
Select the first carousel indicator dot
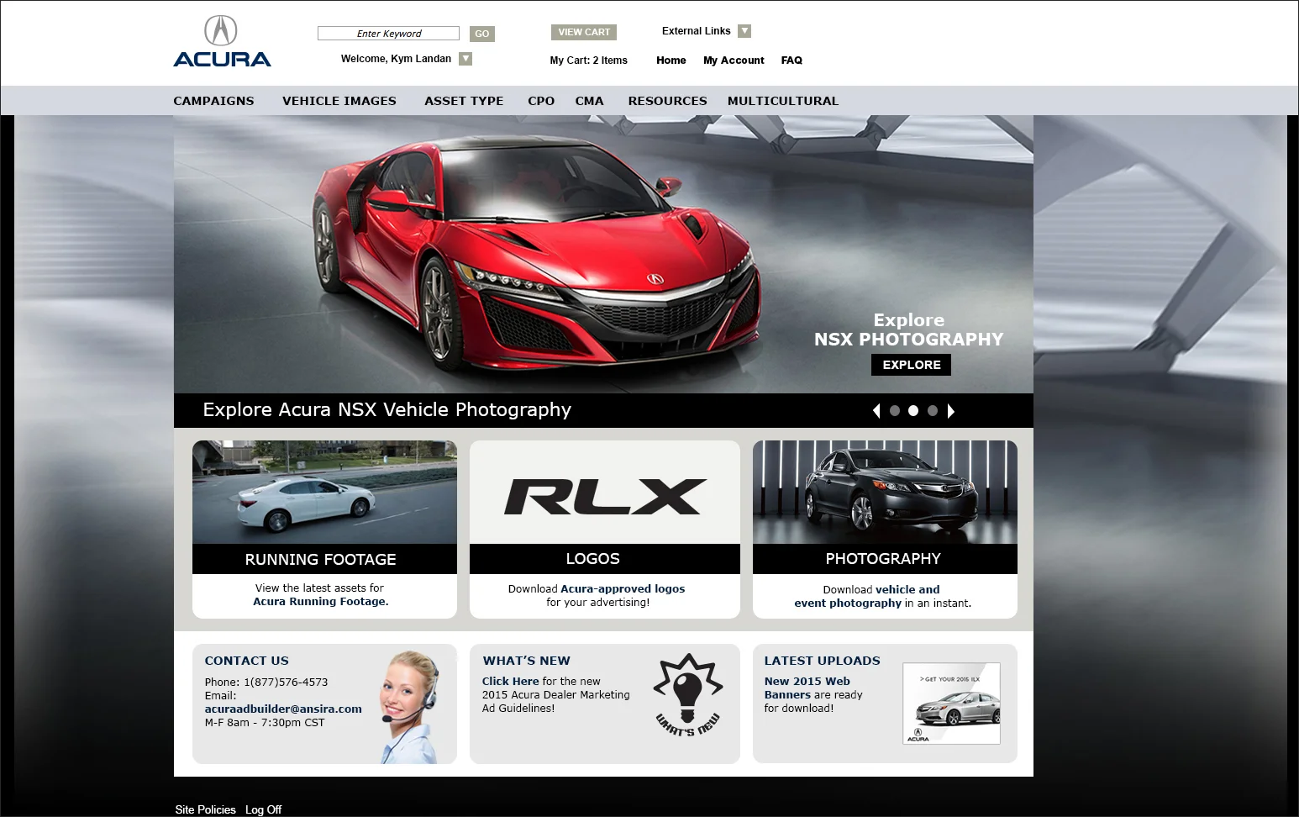pyautogui.click(x=895, y=410)
